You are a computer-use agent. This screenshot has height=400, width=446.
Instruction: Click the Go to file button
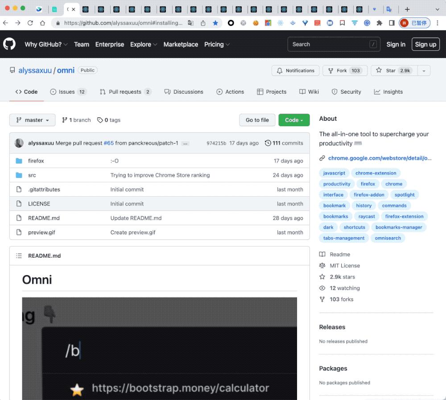point(257,120)
